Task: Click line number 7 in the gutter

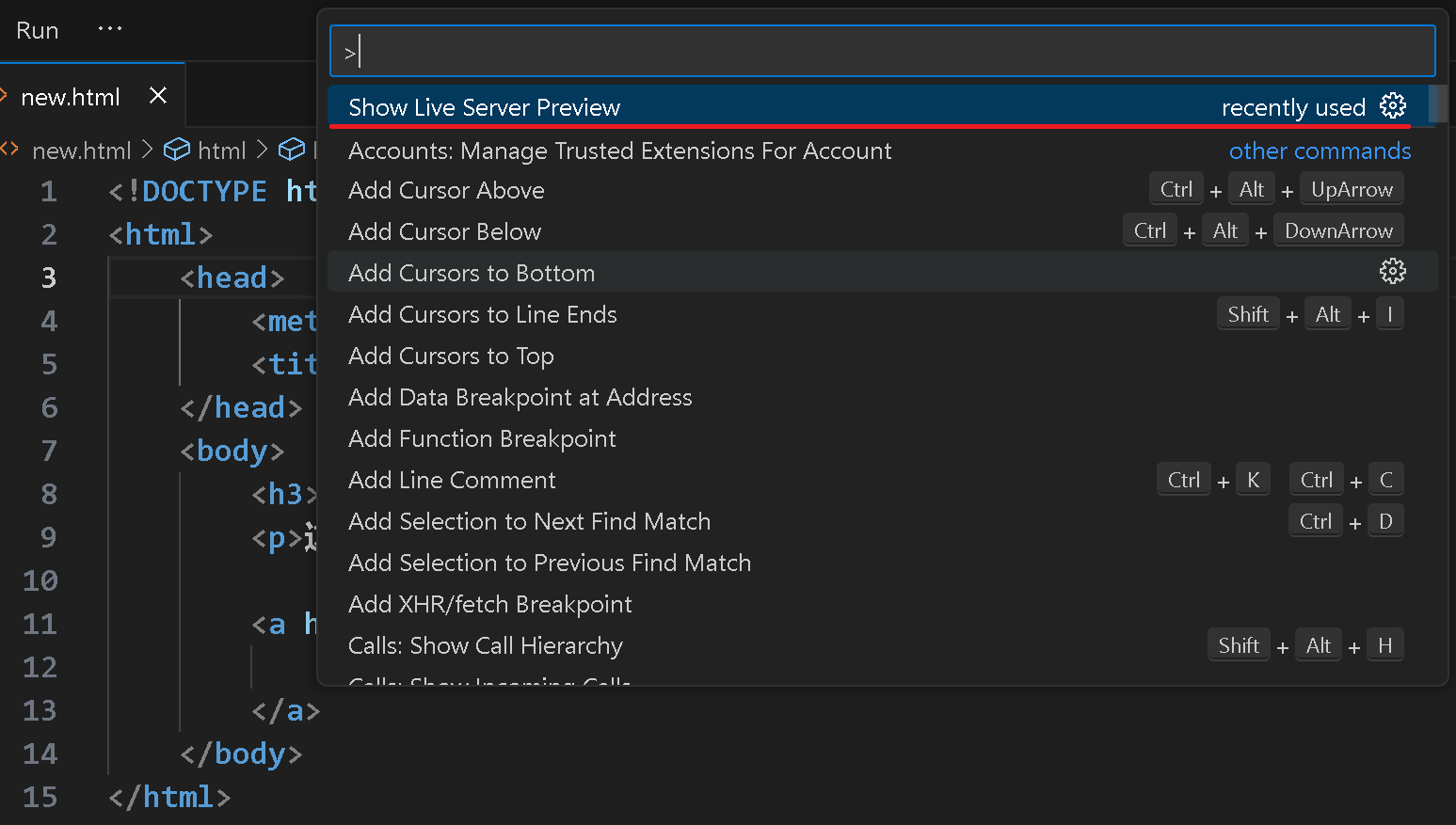Action: (49, 451)
